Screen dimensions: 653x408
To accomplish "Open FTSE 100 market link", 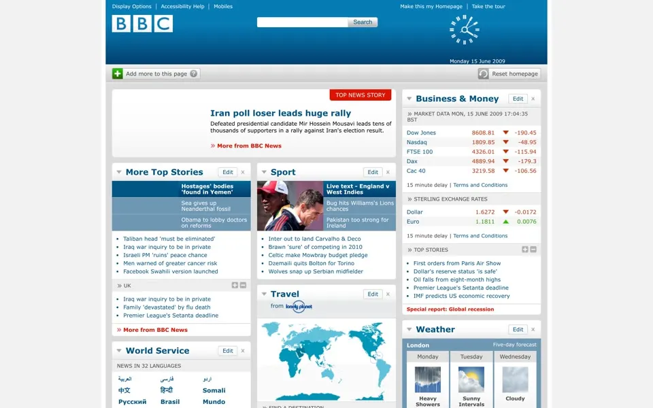I will [420, 152].
